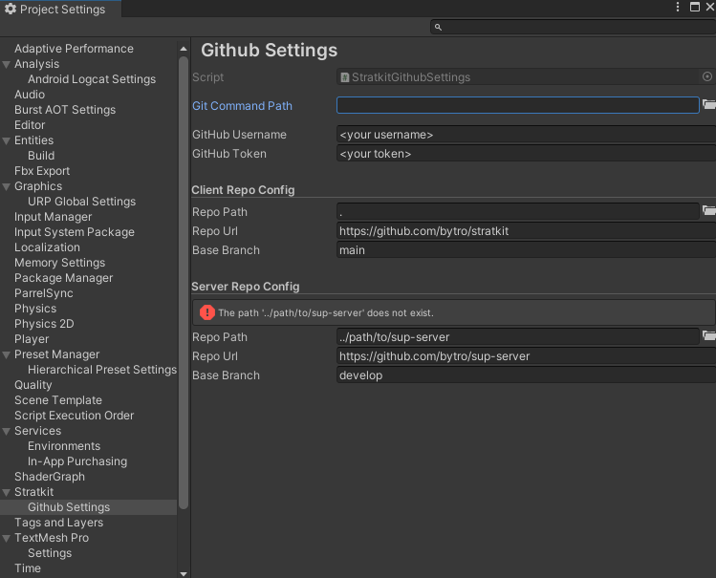716x578 pixels.
Task: Open Tags and Layers settings
Action: click(59, 523)
